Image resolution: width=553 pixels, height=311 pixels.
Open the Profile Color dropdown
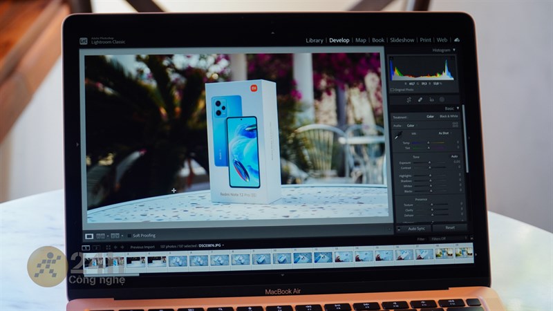point(411,126)
